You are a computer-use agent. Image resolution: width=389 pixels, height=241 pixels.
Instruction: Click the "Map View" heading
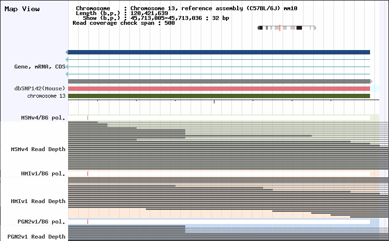point(22,9)
